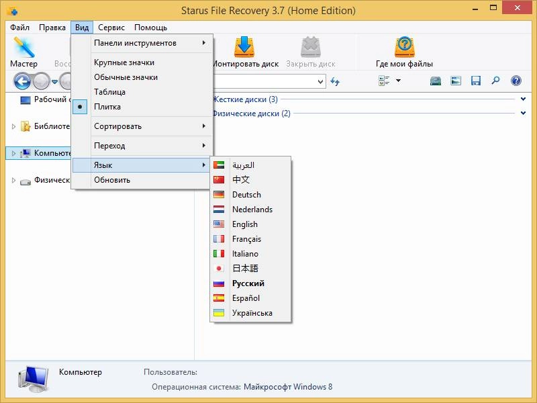Click the grey forward arrow button
The width and height of the screenshot is (537, 403).
(42, 81)
